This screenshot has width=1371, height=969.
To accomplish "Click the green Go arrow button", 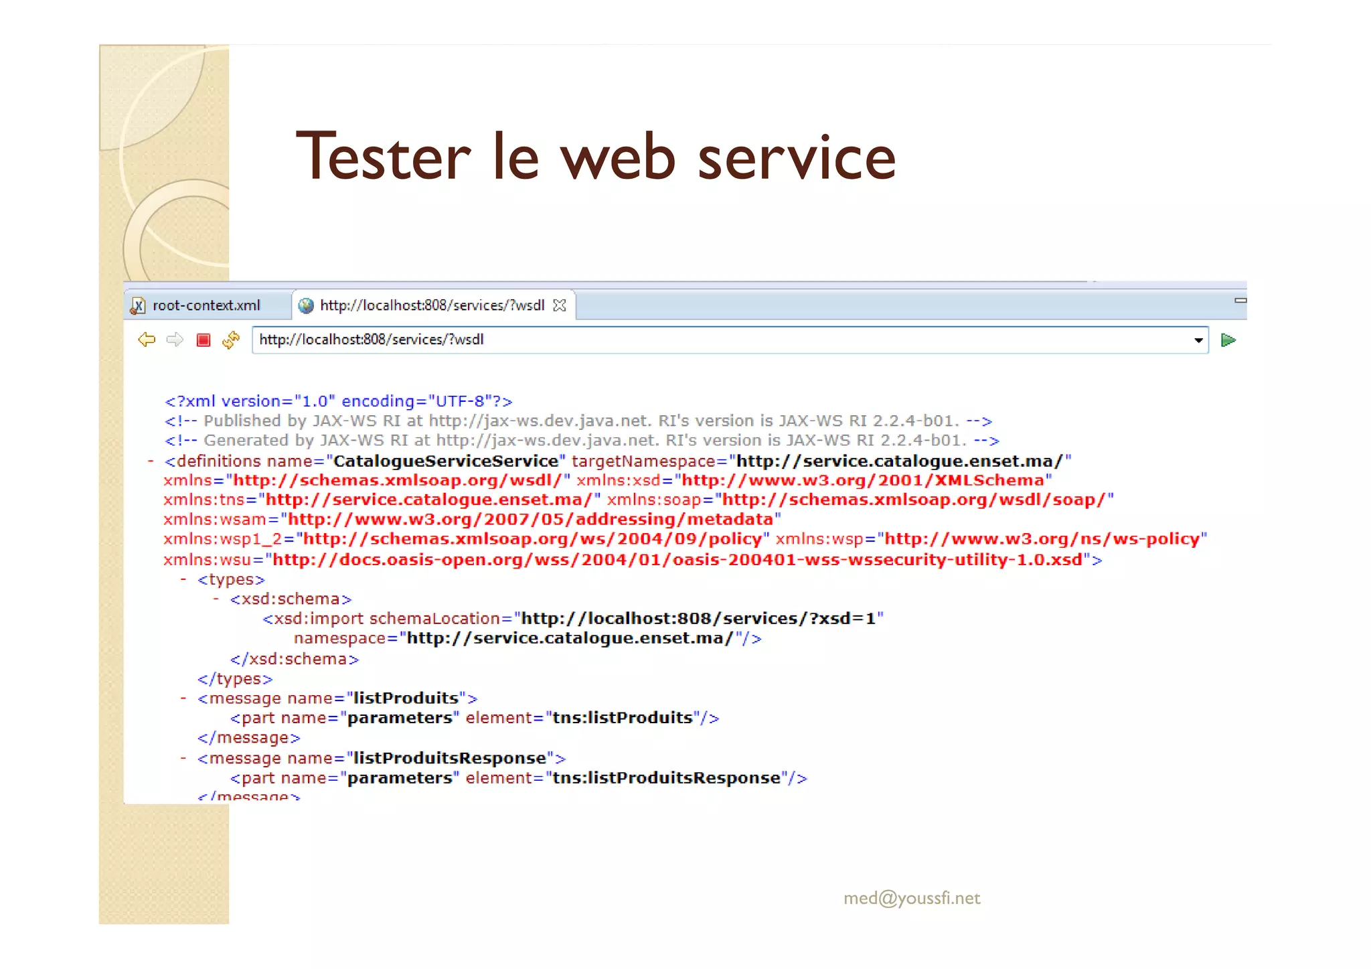I will point(1228,340).
